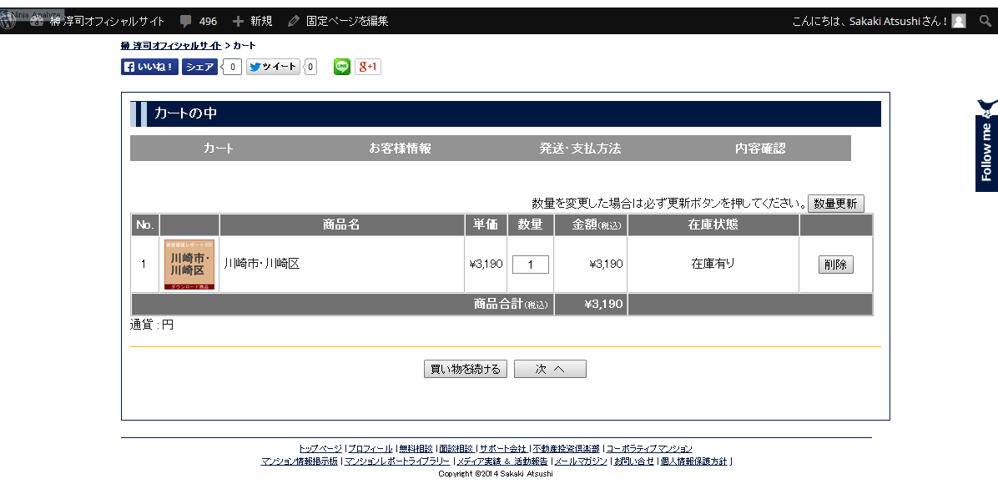Open the 新規 new content menu
This screenshot has height=484, width=998.
coord(253,21)
